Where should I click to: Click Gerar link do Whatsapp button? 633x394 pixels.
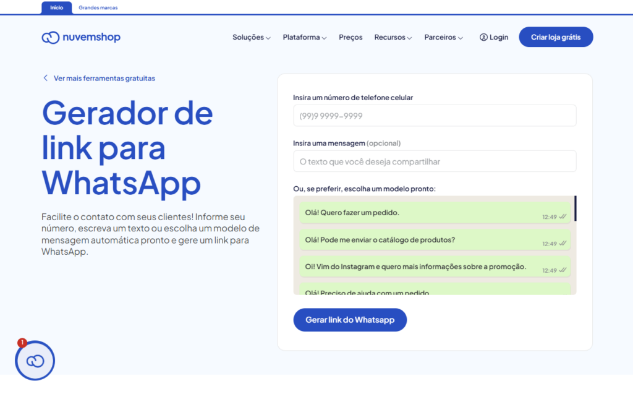click(350, 320)
